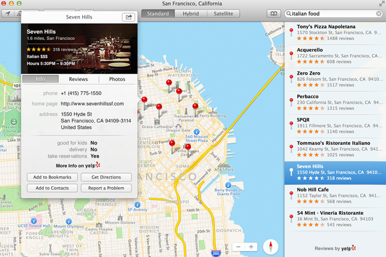Click Report a Problem button
Image resolution: width=386 pixels, height=257 pixels.
click(106, 188)
